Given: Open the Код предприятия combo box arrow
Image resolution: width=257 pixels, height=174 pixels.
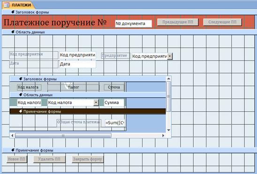Looking at the screenshot, I should click(170, 56).
